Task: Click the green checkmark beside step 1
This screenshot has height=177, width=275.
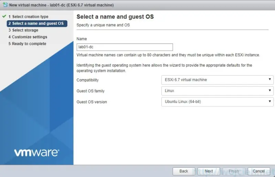Action: click(x=4, y=17)
